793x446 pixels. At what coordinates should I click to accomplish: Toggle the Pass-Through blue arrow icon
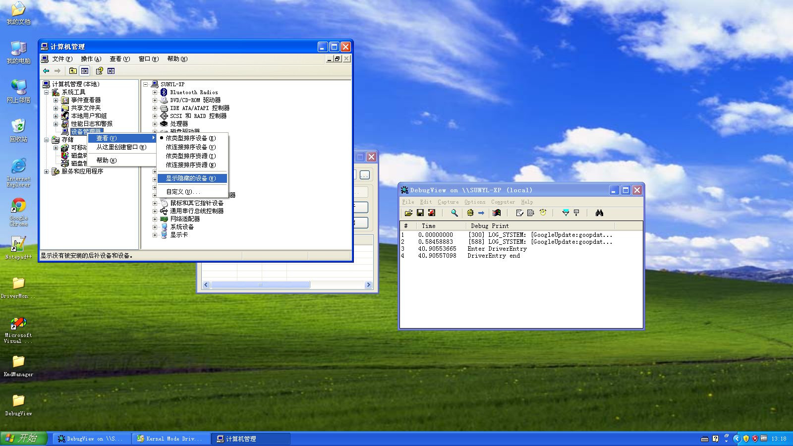[x=481, y=213]
